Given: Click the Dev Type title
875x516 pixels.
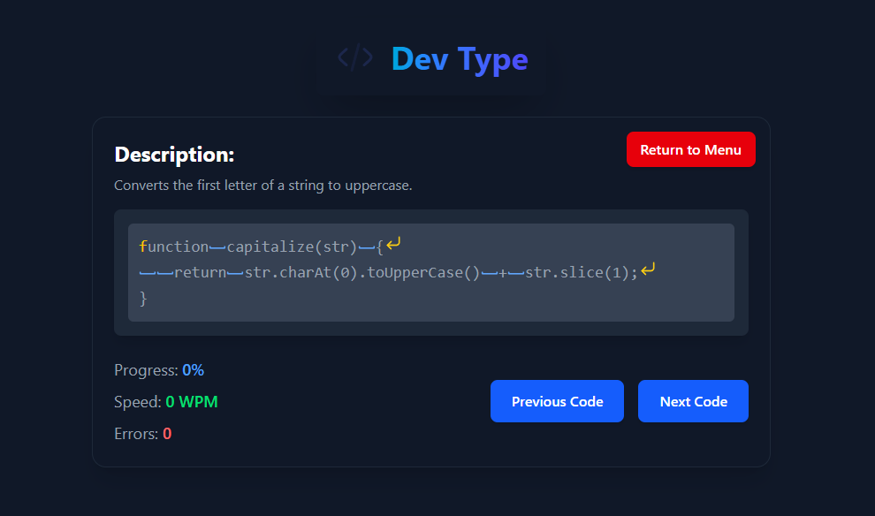Looking at the screenshot, I should coord(460,59).
